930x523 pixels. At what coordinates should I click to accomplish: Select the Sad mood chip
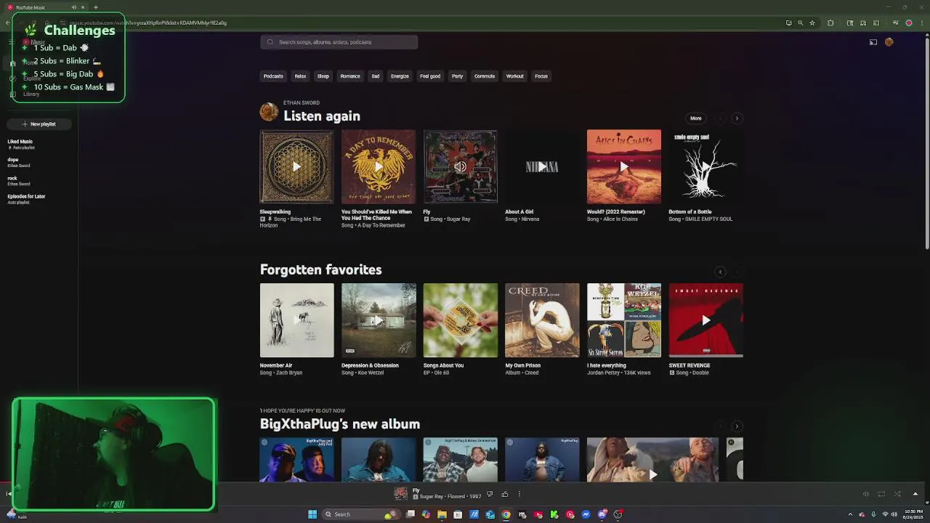click(x=376, y=76)
